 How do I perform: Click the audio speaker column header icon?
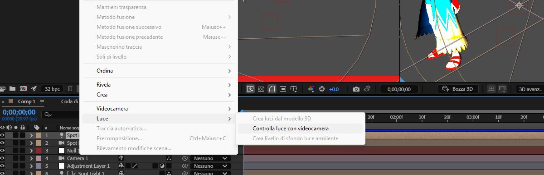pyautogui.click(x=9, y=128)
